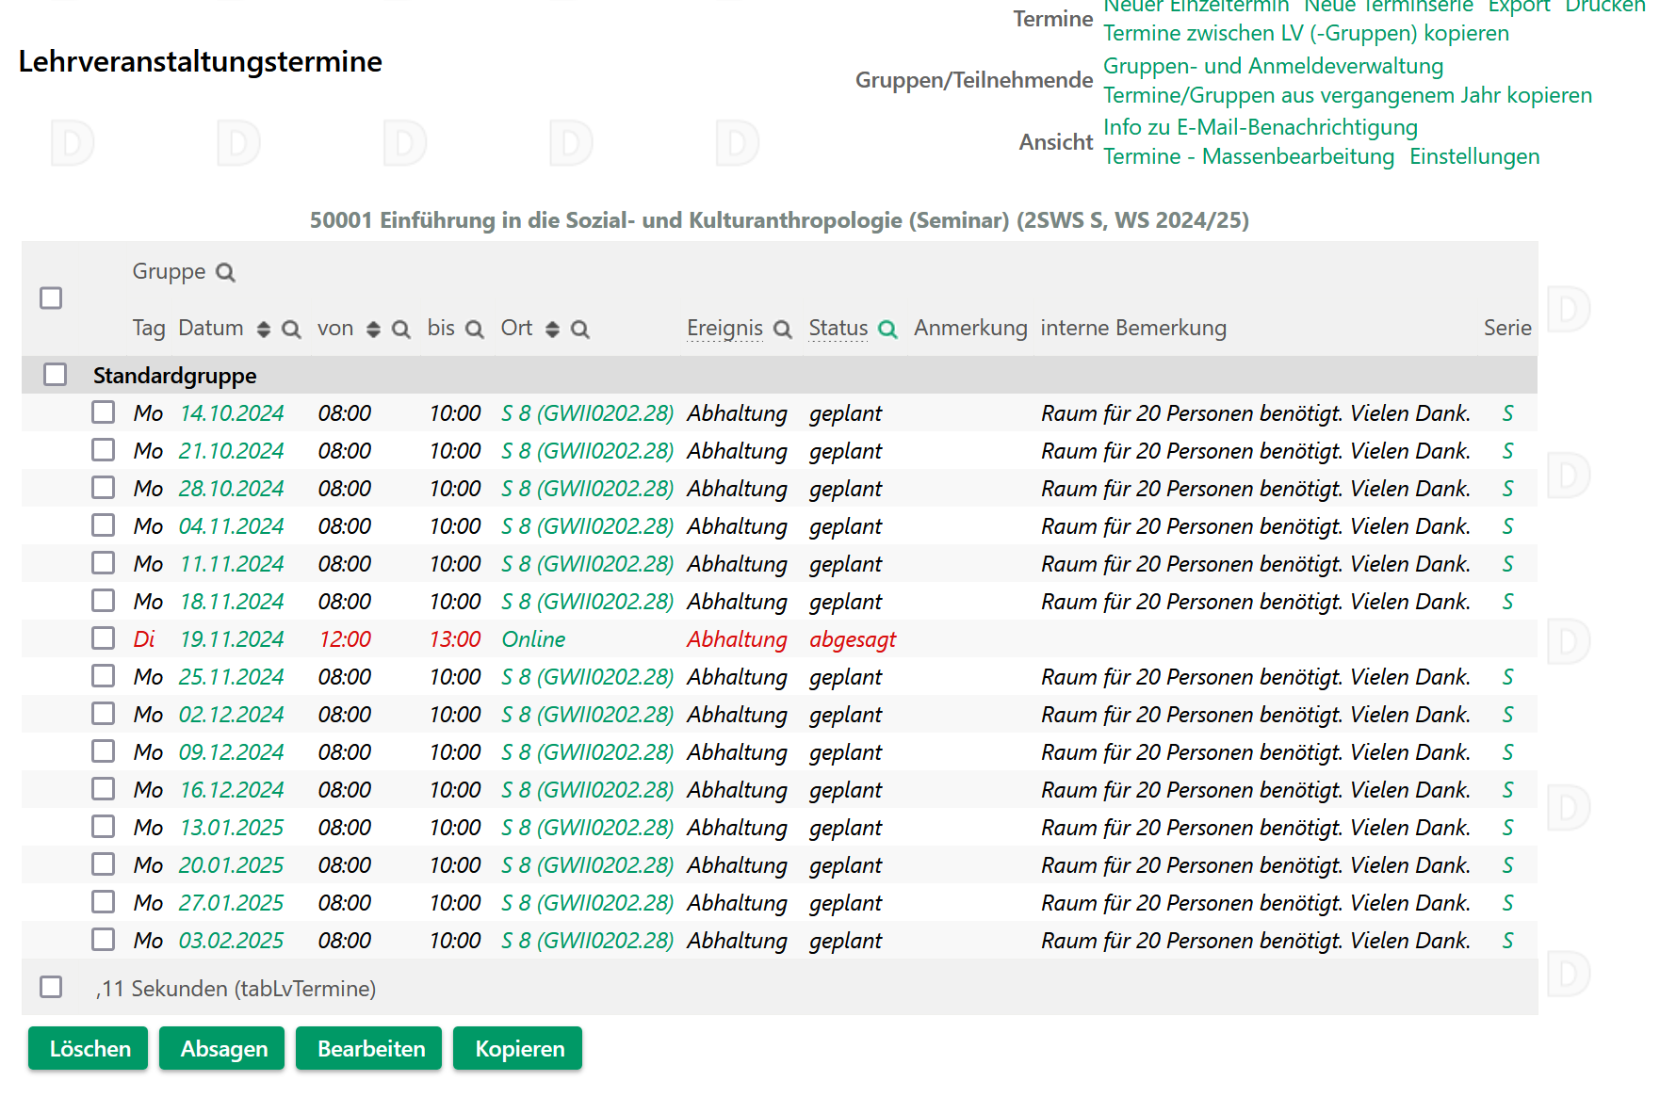This screenshot has width=1660, height=1097.
Task: Open series S link for 20.01.2025 row
Action: point(1507,865)
